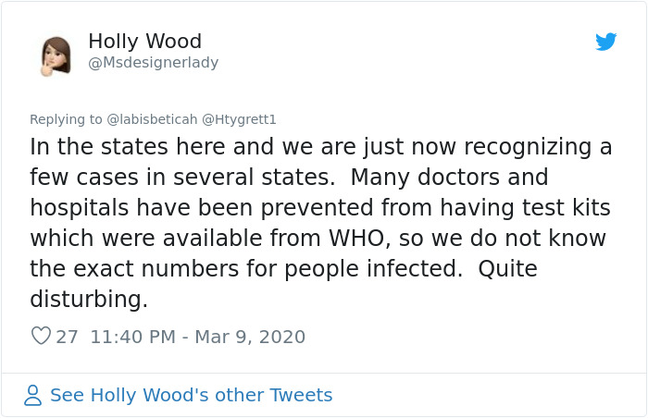
Task: Click the Replying to label
Action: point(66,119)
